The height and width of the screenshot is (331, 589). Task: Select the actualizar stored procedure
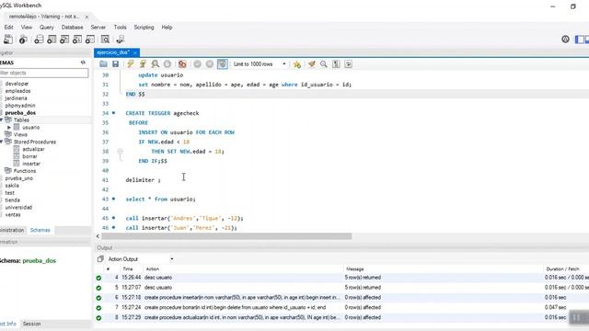(x=33, y=149)
